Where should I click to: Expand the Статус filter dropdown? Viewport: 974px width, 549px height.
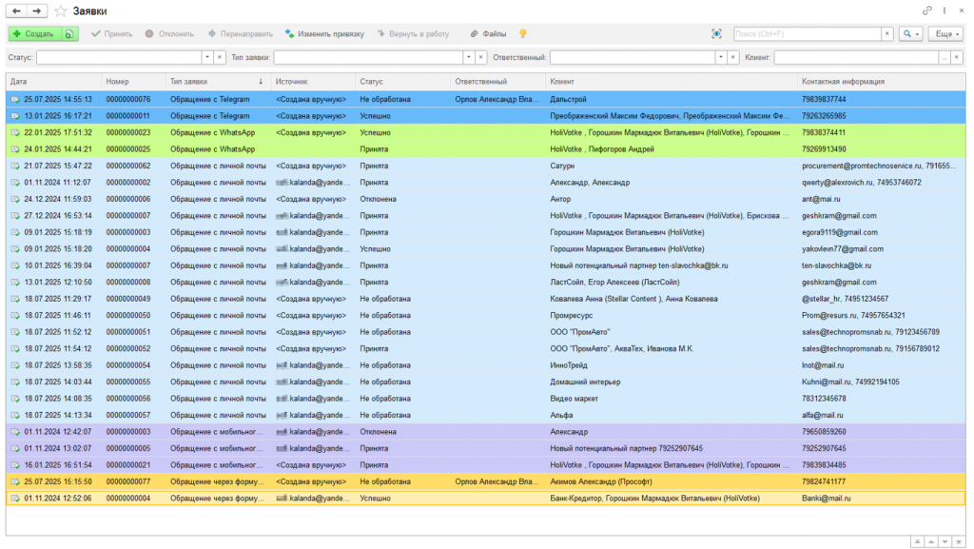pyautogui.click(x=206, y=58)
